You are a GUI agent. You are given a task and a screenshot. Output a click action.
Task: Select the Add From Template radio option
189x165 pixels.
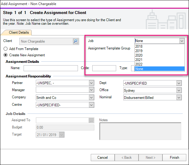[5, 49]
